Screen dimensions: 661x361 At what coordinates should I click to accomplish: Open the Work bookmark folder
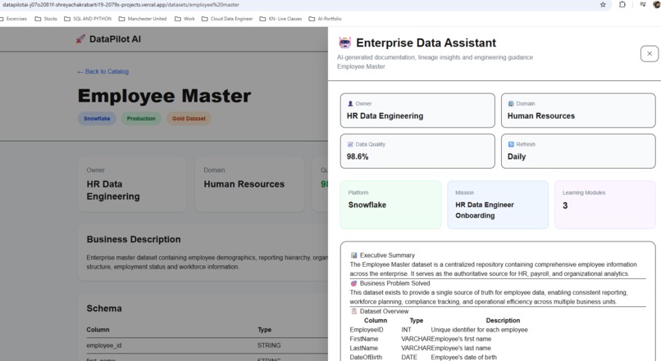(x=185, y=19)
